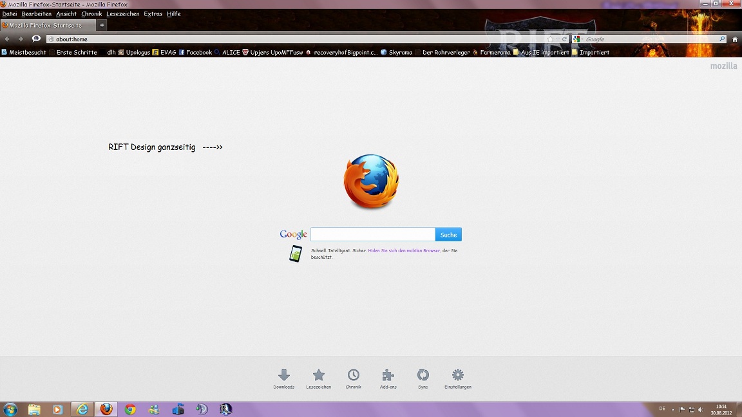Click the Suche button
742x417 pixels.
pyautogui.click(x=448, y=234)
